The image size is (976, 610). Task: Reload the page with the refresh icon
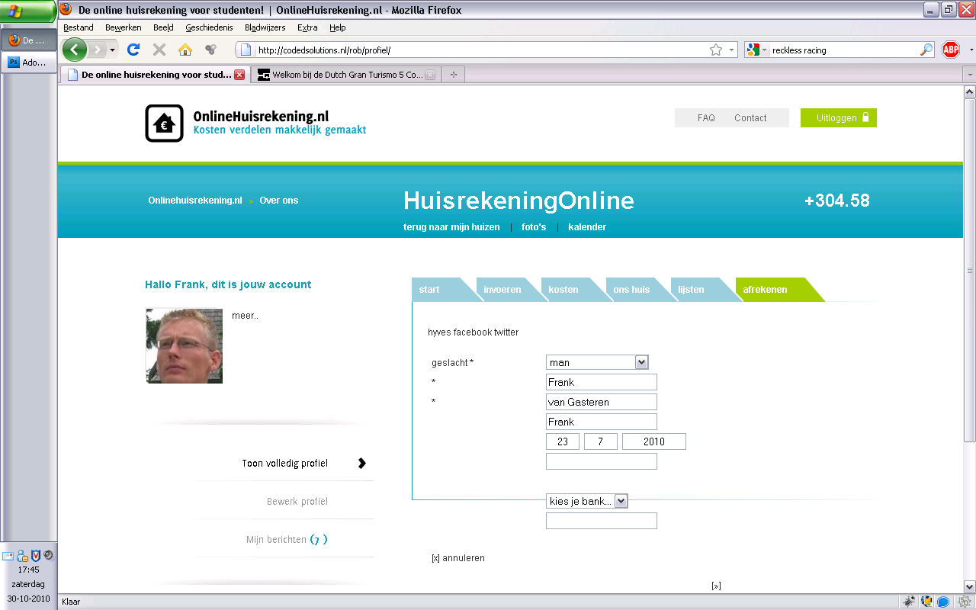133,50
